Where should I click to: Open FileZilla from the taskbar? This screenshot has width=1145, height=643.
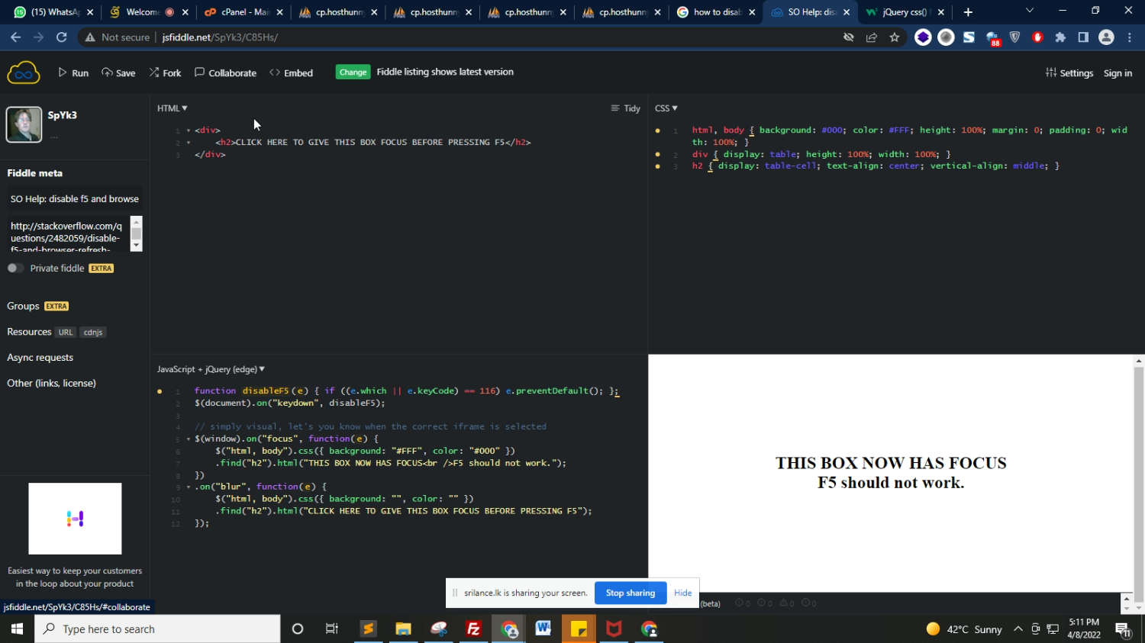pyautogui.click(x=473, y=629)
